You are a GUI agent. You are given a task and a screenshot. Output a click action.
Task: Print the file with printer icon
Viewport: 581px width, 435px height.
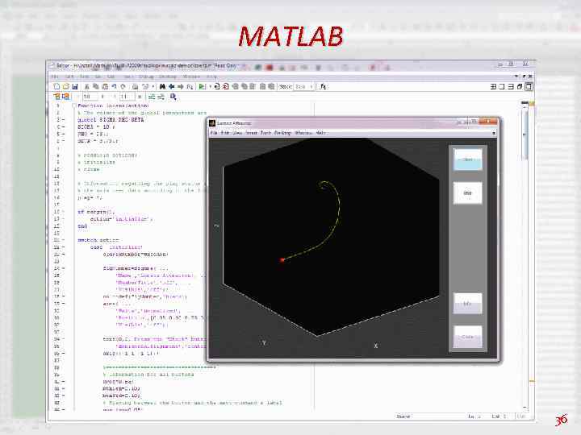pyautogui.click(x=136, y=86)
